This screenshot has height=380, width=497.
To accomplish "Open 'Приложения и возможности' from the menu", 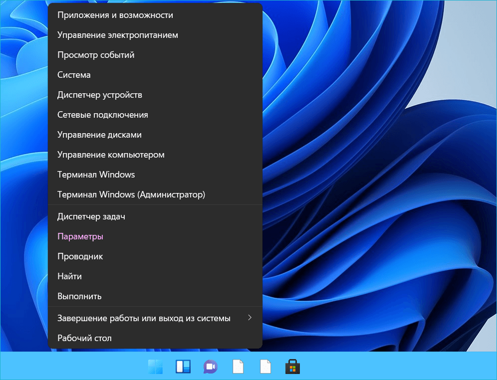I will (x=115, y=15).
